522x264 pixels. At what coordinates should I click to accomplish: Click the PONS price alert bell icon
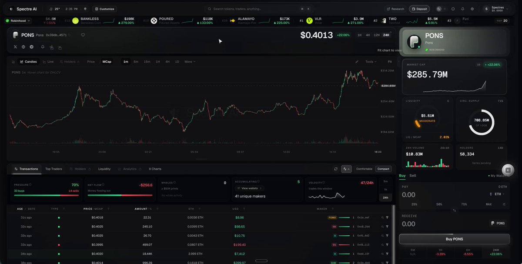tap(43, 47)
